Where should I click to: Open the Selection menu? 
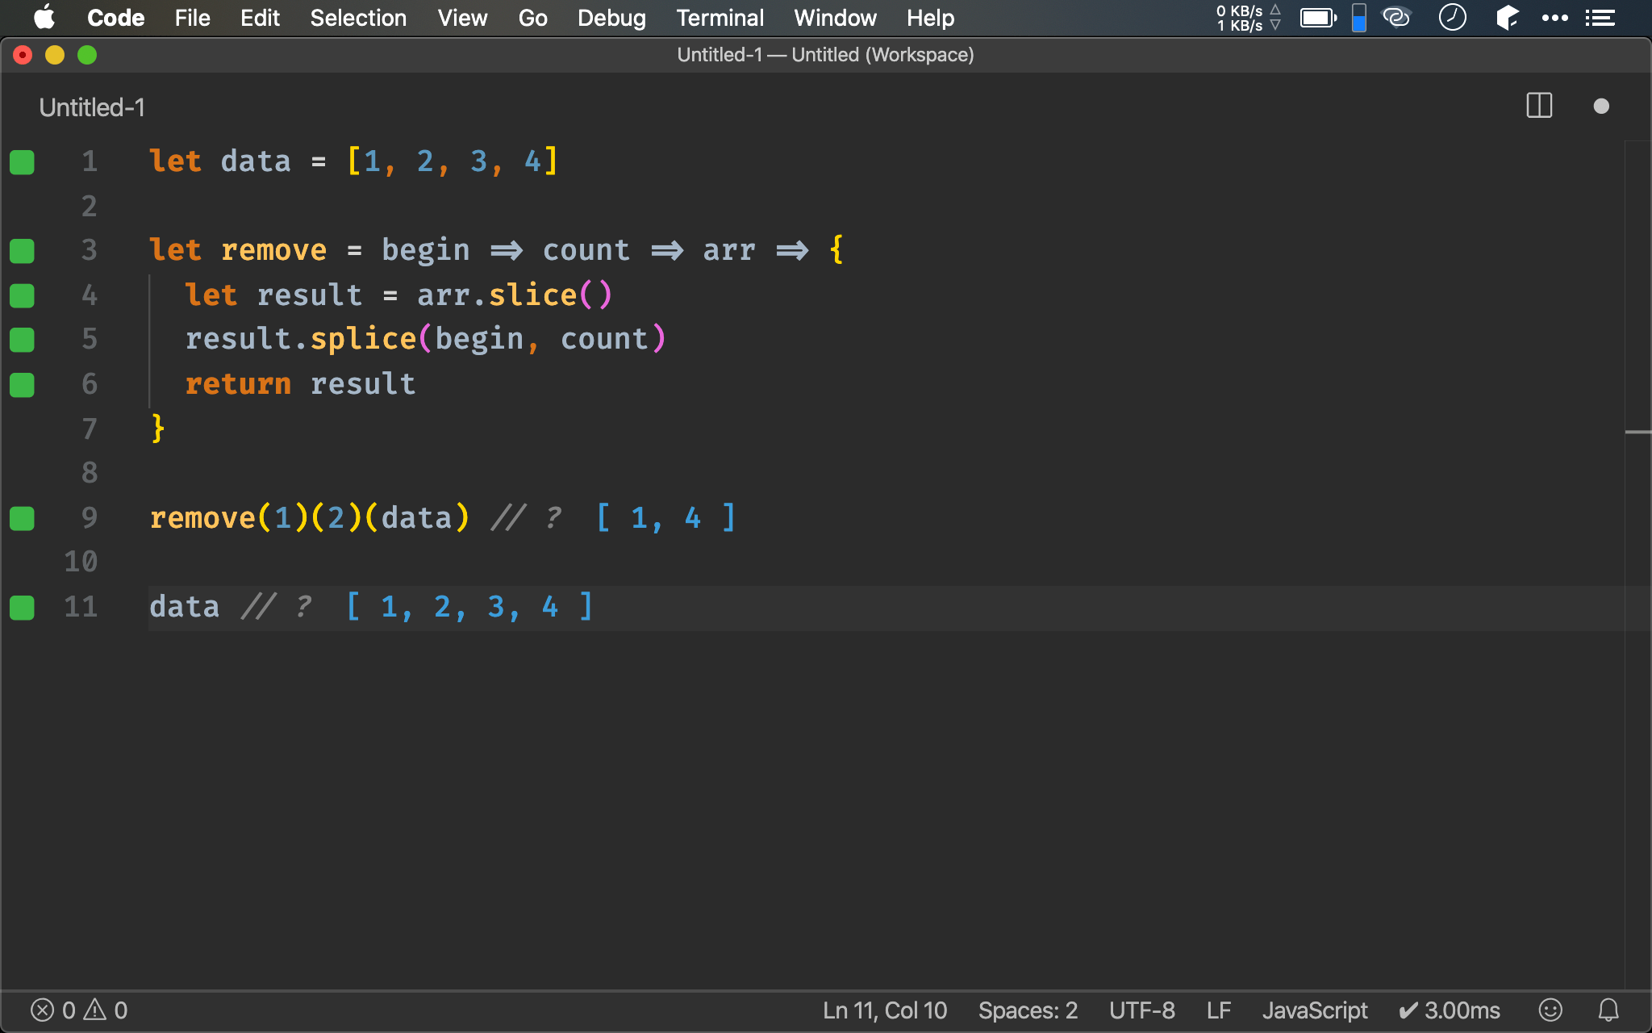click(358, 18)
